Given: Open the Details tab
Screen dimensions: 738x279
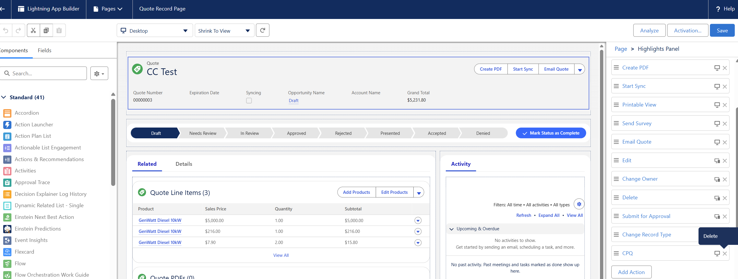Looking at the screenshot, I should [184, 164].
